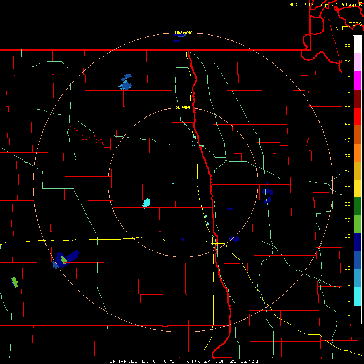The image size is (364, 364).
Task: Click the legend value 62
Action: (x=347, y=61)
